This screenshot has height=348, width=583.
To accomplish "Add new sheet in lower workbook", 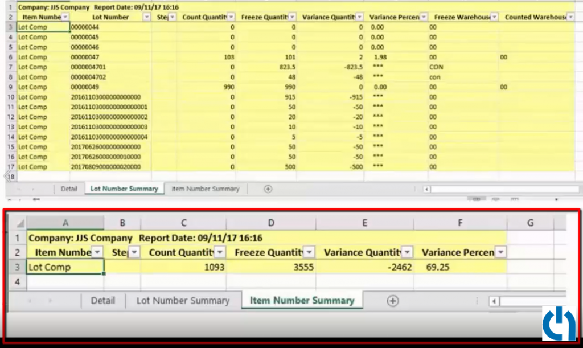I will [x=393, y=301].
